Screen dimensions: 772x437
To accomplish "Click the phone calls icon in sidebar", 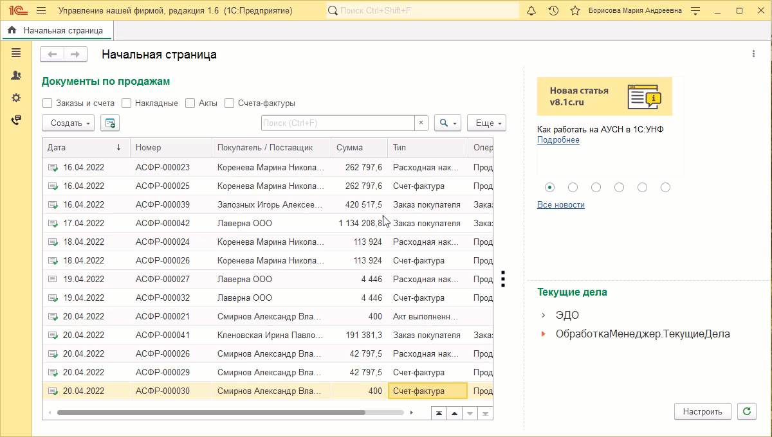I will point(16,120).
